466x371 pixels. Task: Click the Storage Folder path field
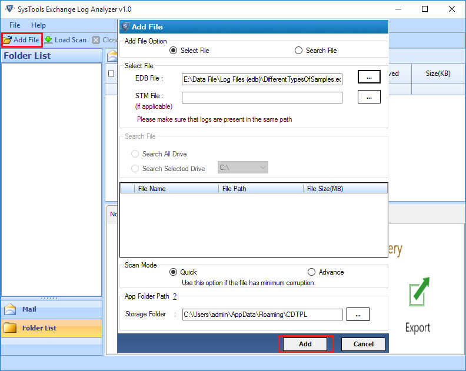[x=262, y=315]
